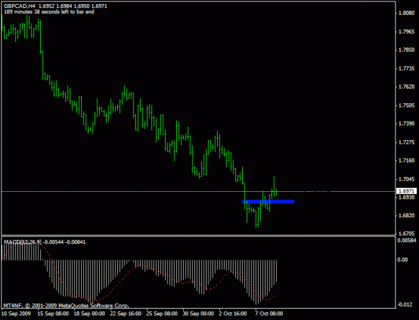Click the 1.6971 current price label
Image resolution: width=419 pixels, height=320 pixels.
coord(406,191)
